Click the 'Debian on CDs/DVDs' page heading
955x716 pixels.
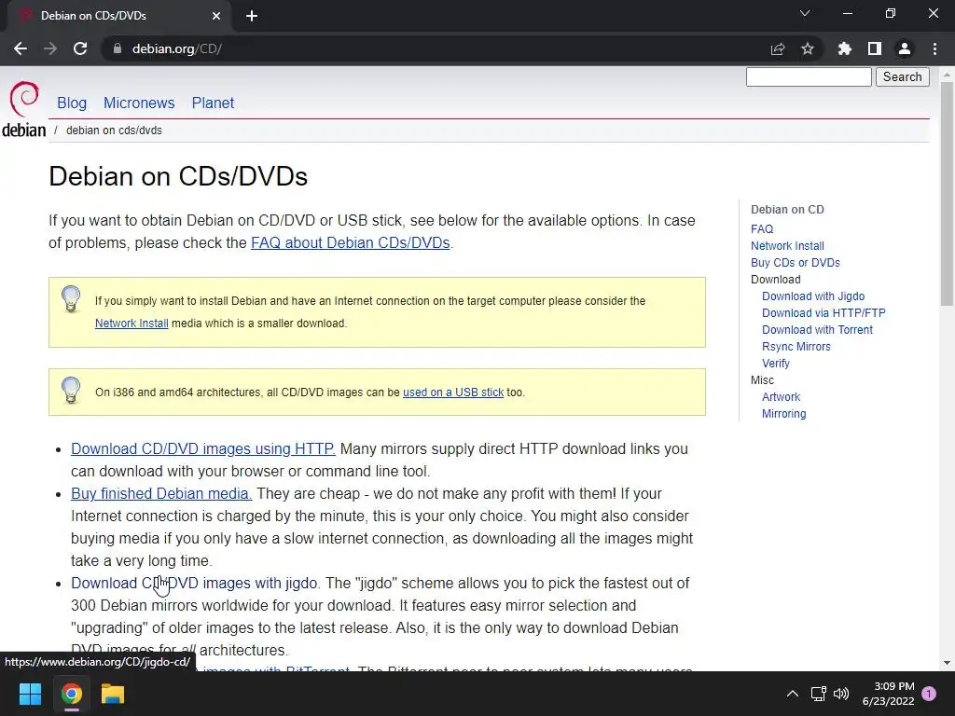178,176
